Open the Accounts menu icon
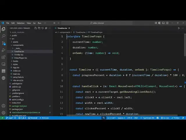The image size is (186, 140). click(x=3, y=106)
